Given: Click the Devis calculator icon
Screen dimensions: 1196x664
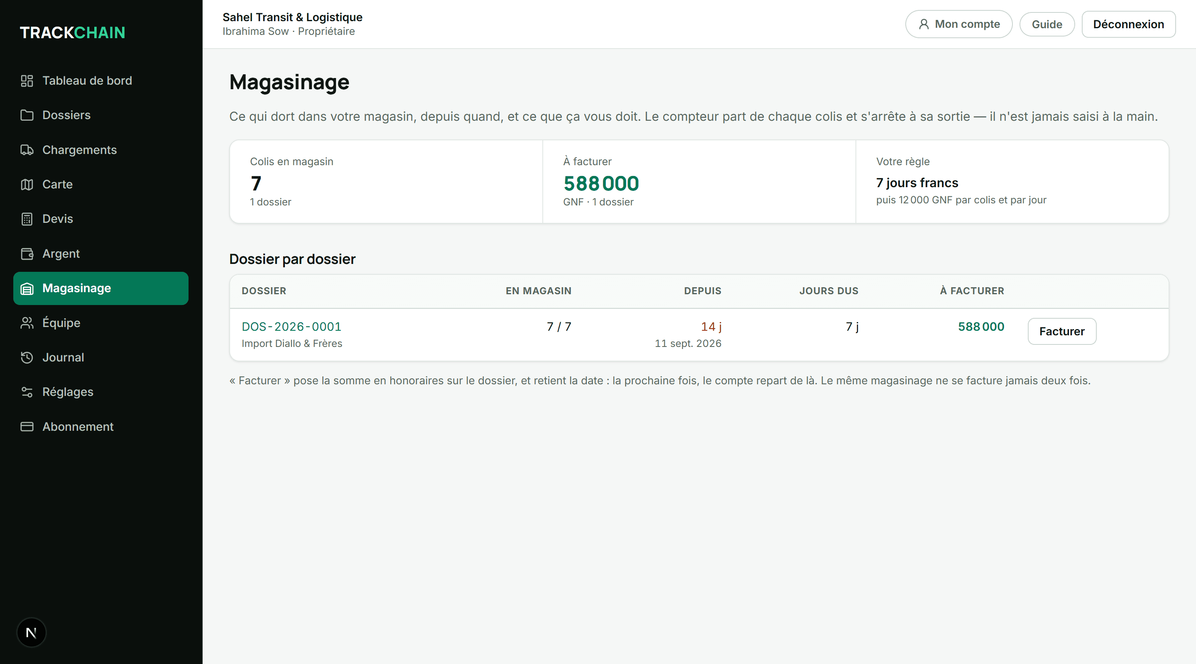Looking at the screenshot, I should 27,219.
